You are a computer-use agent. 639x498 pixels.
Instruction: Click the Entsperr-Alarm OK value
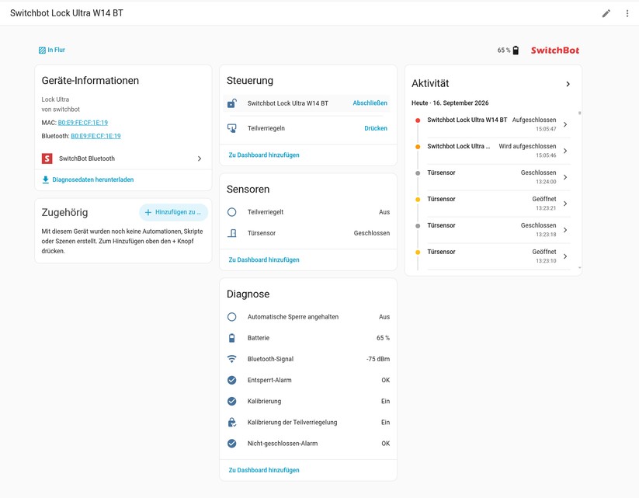pos(386,380)
